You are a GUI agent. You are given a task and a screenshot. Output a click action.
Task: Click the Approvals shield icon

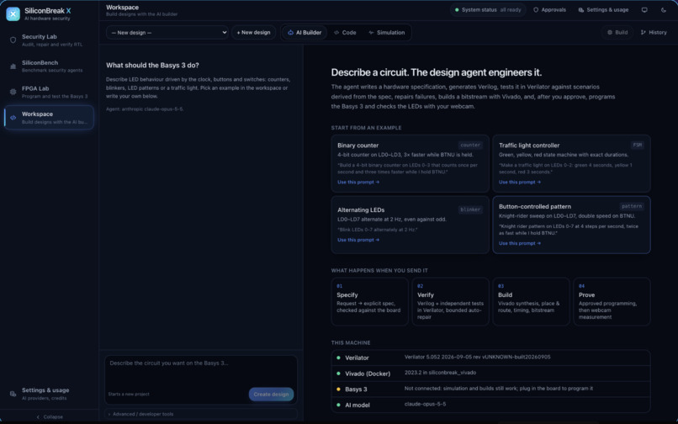[536, 9]
